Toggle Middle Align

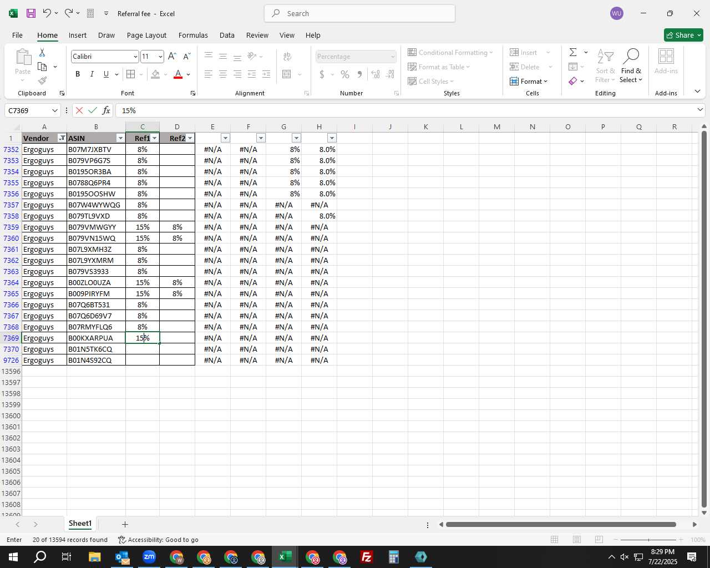pyautogui.click(x=223, y=56)
